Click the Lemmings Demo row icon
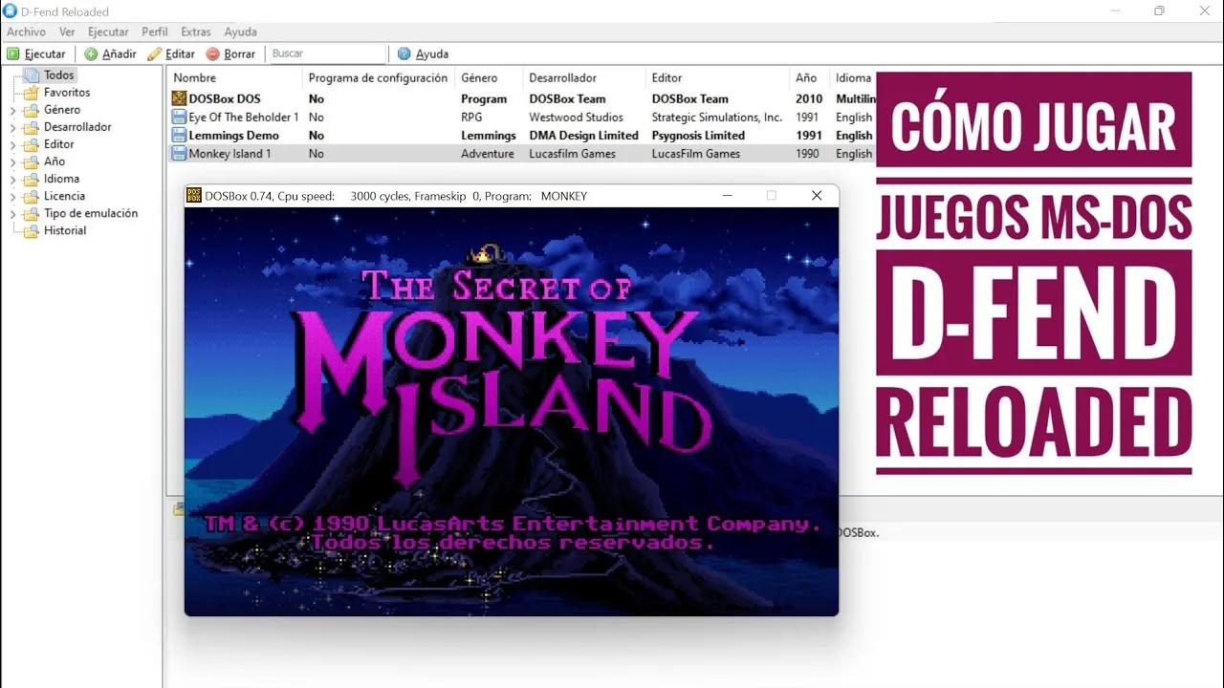 (x=179, y=135)
